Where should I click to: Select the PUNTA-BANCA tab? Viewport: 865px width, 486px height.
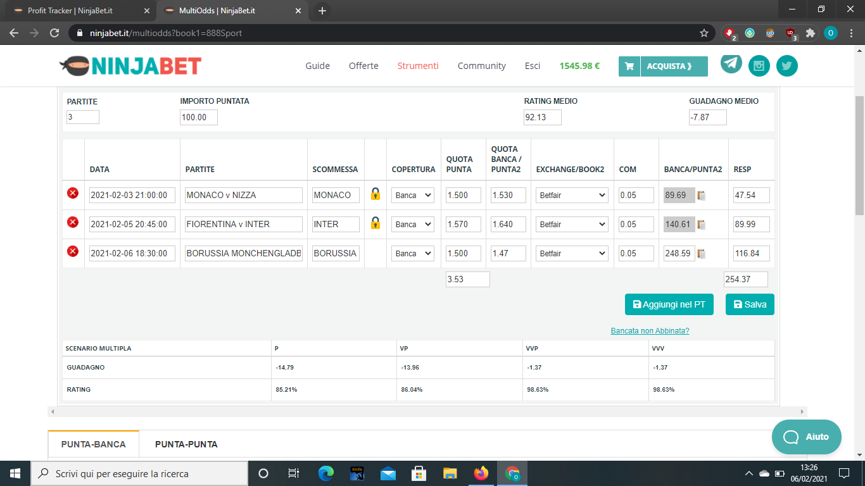pyautogui.click(x=94, y=444)
